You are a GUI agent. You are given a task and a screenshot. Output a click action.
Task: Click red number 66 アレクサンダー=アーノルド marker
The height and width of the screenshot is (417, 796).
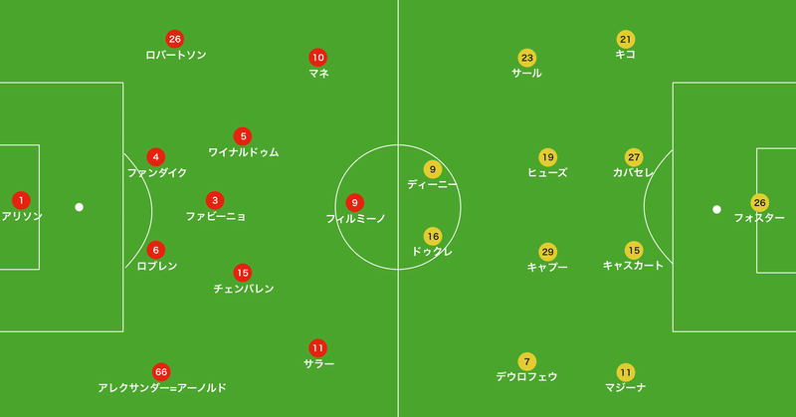[x=161, y=371]
